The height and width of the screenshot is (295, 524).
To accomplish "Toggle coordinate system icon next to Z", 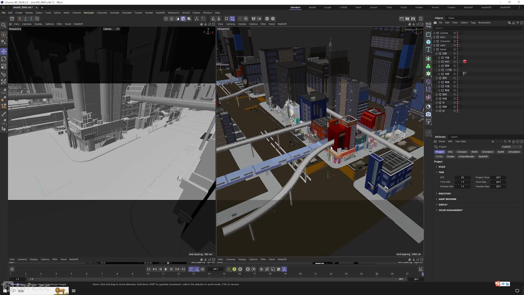I will pyautogui.click(x=37, y=19).
